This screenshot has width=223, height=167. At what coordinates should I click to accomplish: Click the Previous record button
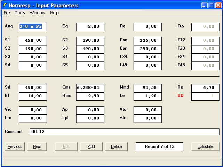coord(15,147)
